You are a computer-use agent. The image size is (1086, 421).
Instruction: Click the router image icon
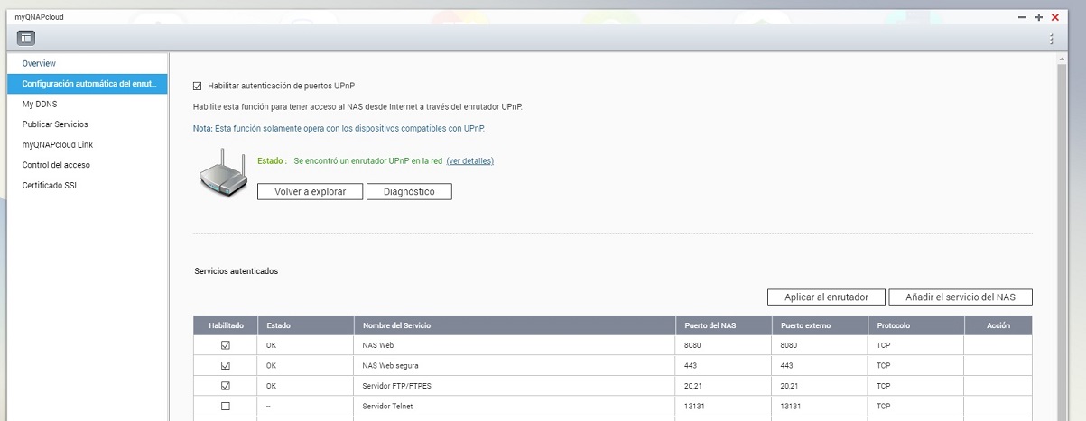pos(223,172)
